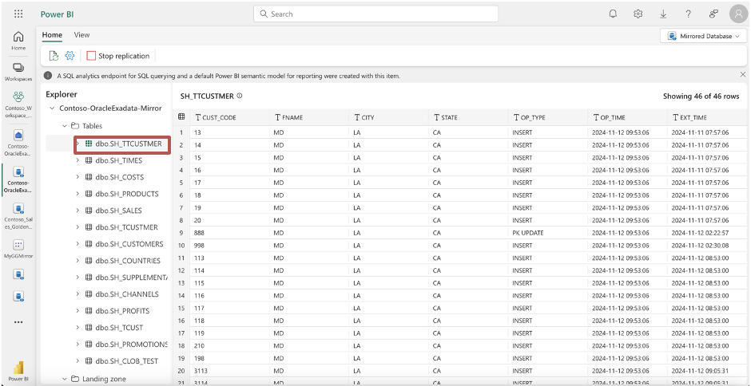Select the Home ribbon tab
The height and width of the screenshot is (386, 751).
click(x=52, y=35)
